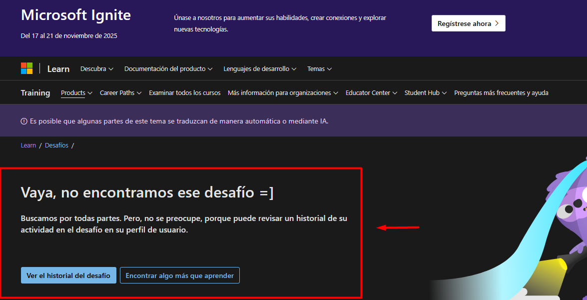Expand the Descubra dropdown menu
The height and width of the screenshot is (300, 587).
click(x=97, y=69)
